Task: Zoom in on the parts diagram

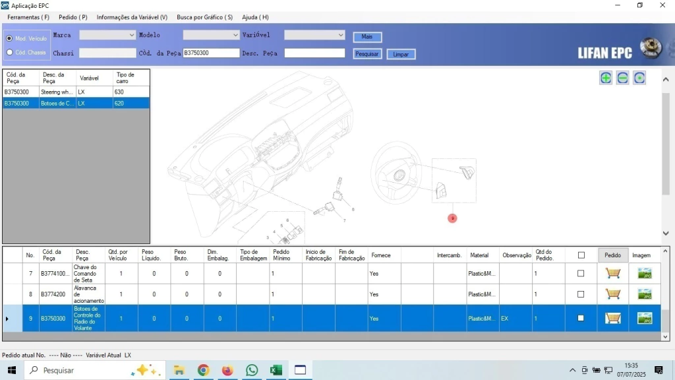Action: (x=605, y=78)
